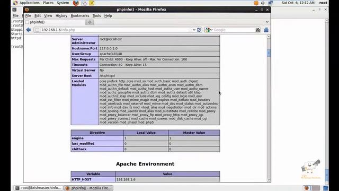Open the terminal window's File menu
The width and height of the screenshot is (339, 191).
(15, 16)
